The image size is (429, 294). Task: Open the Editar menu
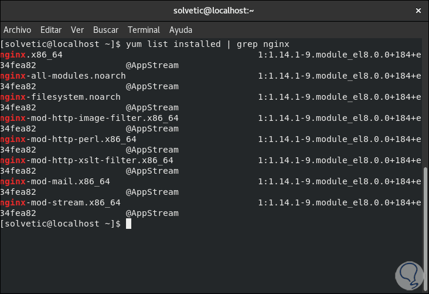[x=51, y=30]
